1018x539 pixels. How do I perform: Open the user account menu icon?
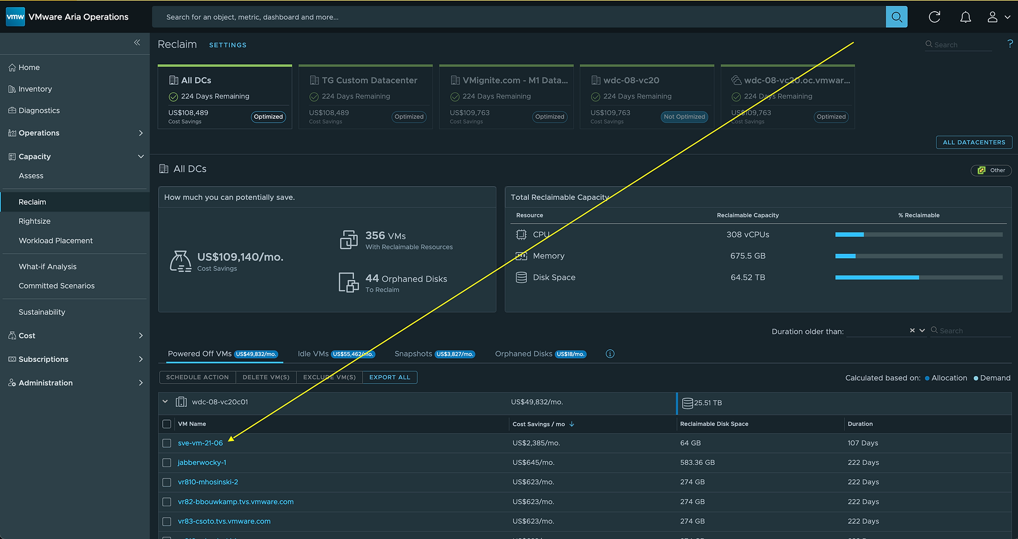tap(998, 17)
